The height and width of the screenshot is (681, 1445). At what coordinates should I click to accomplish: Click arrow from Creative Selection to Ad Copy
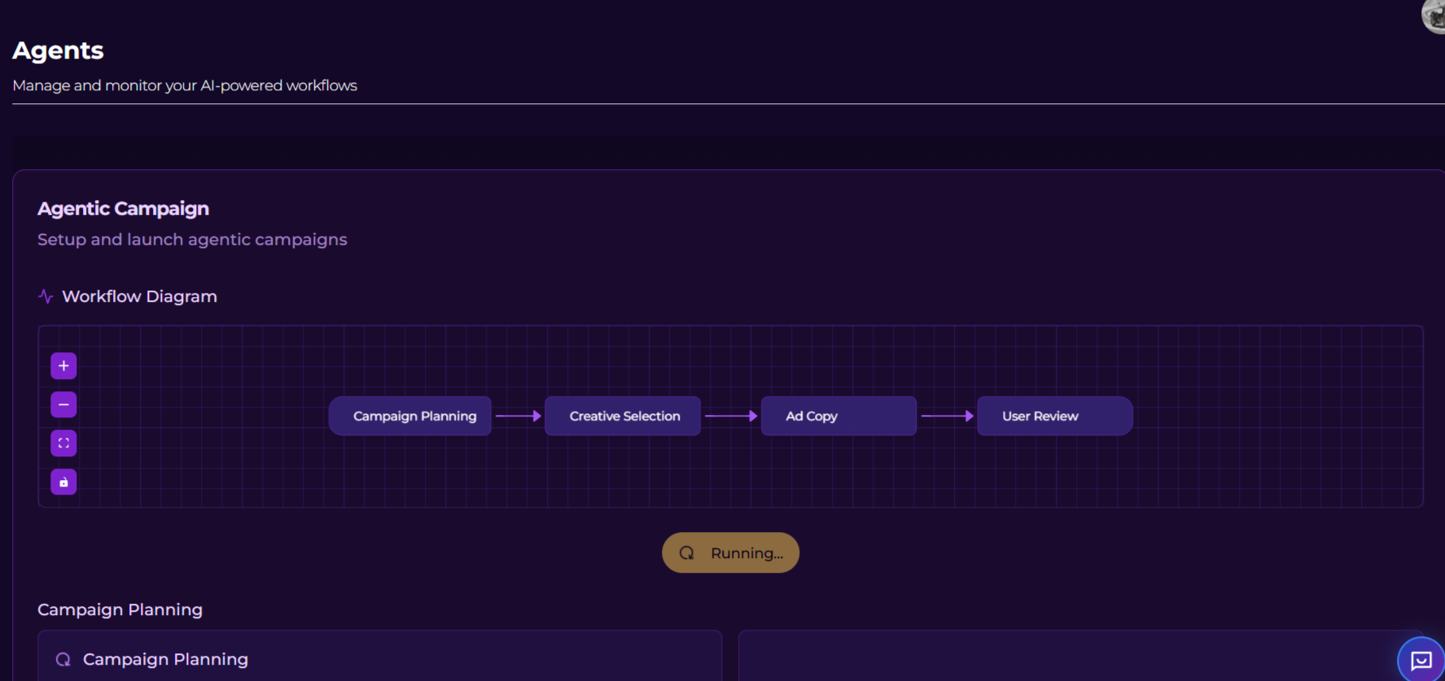730,416
